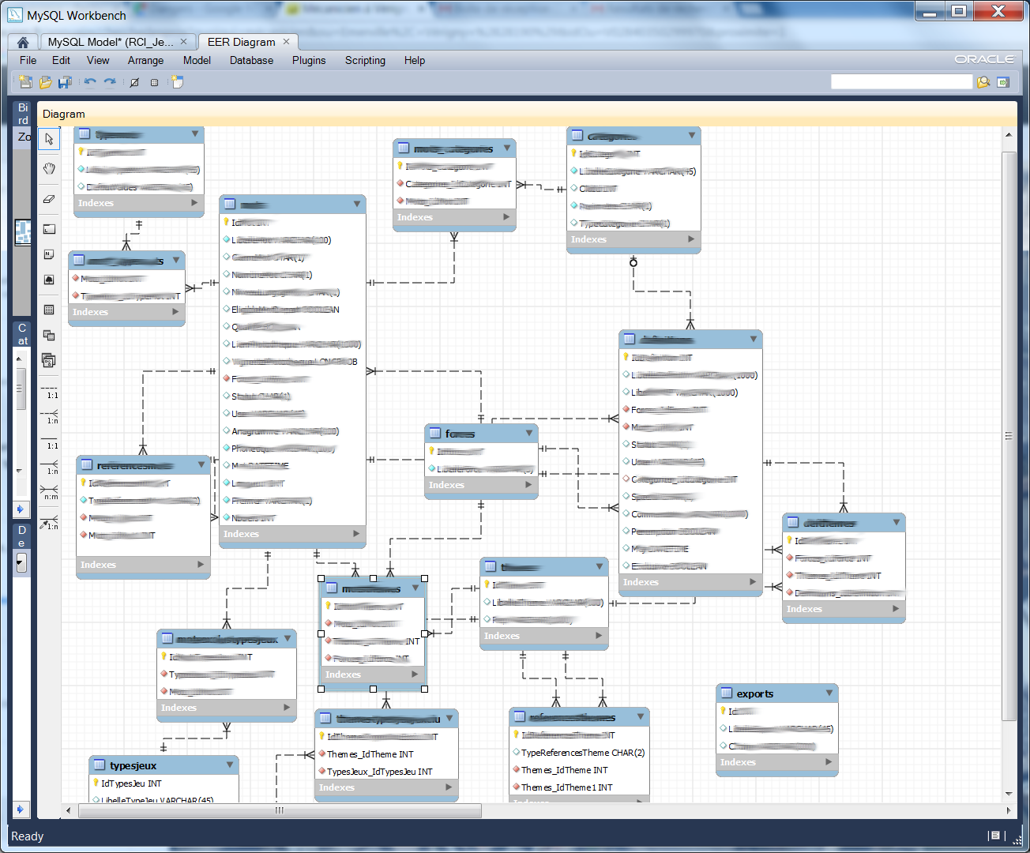Screen dimensions: 1030x853
Task: Pick dashed 1:1 non-identifying relationship tool
Action: 50,390
